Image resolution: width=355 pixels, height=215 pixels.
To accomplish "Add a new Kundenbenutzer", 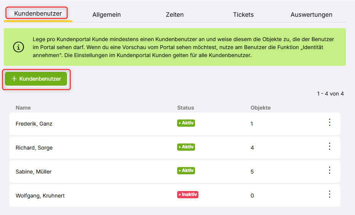I will (x=36, y=79).
